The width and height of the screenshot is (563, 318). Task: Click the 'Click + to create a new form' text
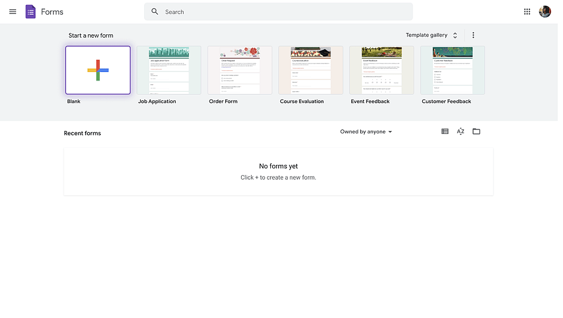click(279, 178)
